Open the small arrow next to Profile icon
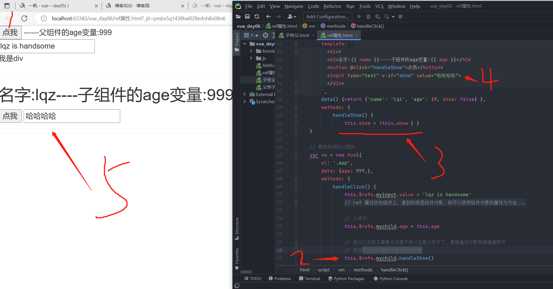553x289 pixels. pos(393,17)
